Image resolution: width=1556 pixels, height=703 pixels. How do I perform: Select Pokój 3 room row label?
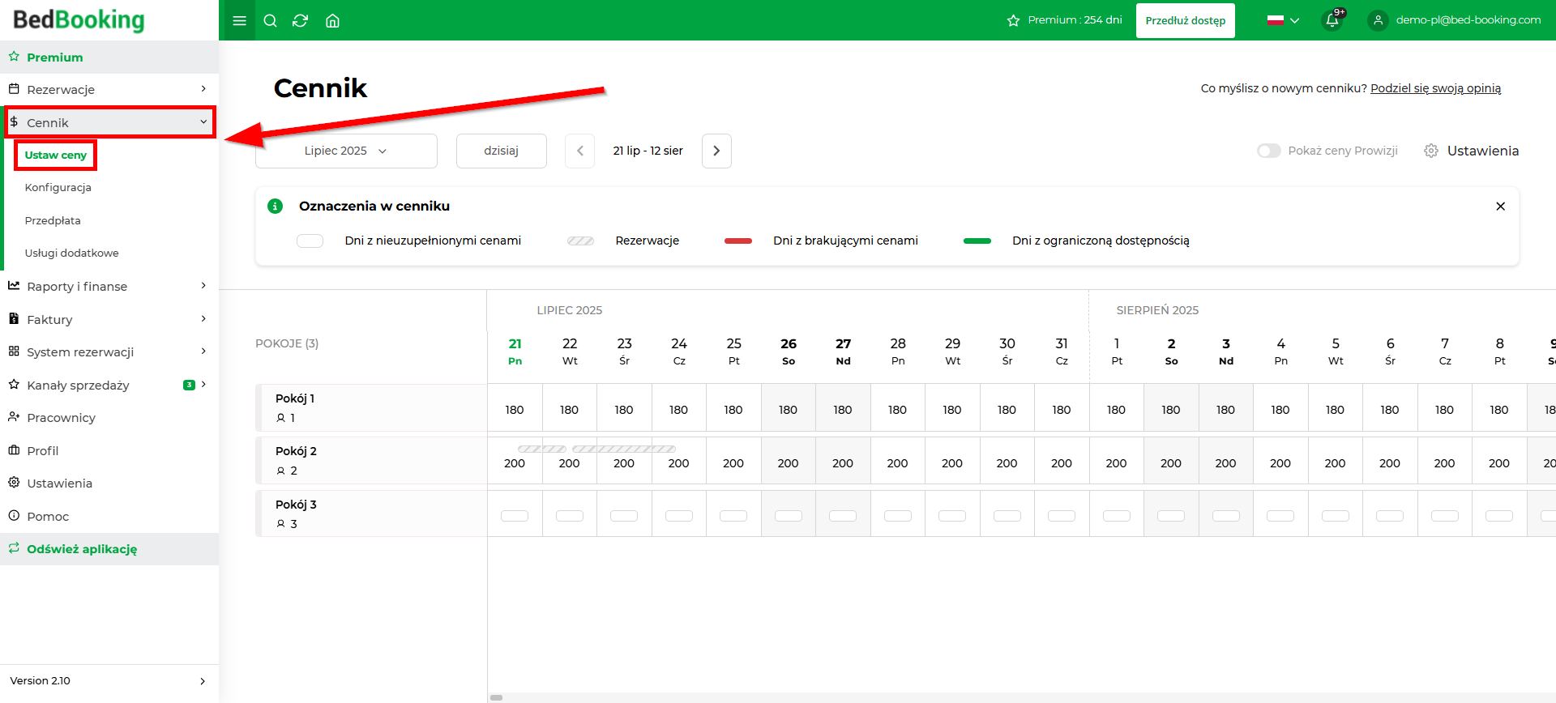(x=296, y=505)
